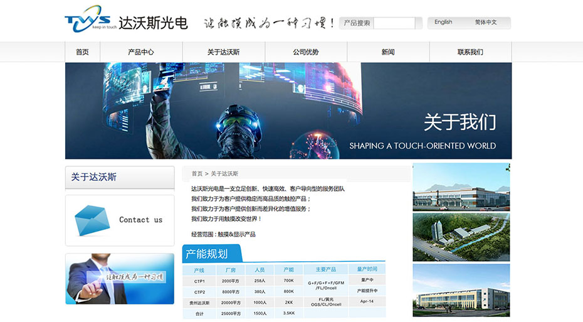
Task: Click the TVS company logo
Action: [x=90, y=19]
